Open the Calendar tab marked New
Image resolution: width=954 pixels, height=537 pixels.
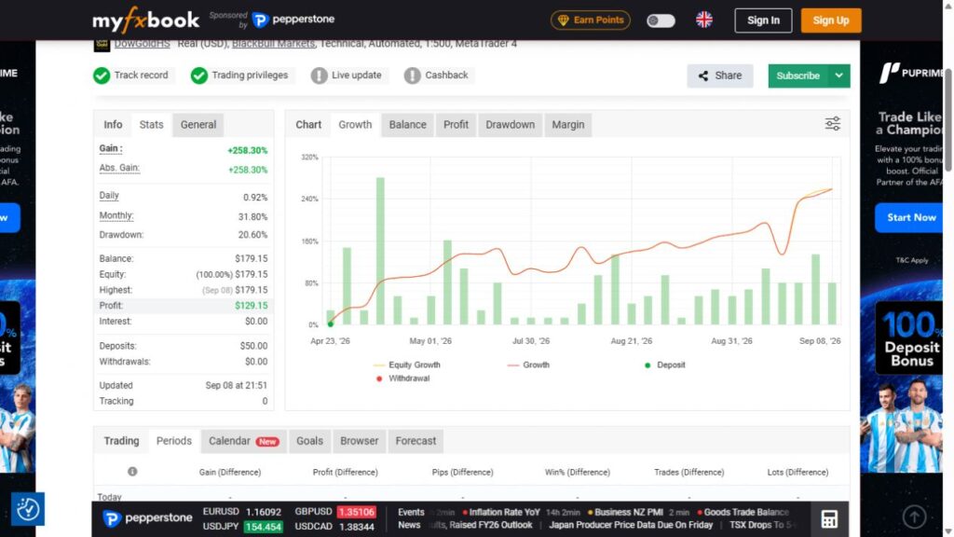243,441
